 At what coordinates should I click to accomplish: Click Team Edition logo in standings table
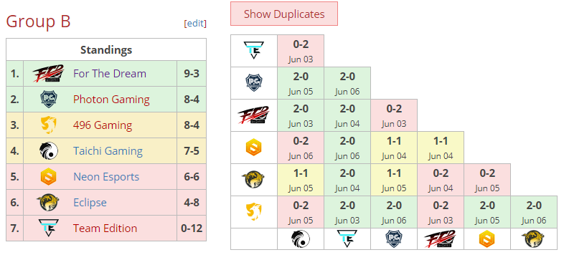tap(48, 228)
